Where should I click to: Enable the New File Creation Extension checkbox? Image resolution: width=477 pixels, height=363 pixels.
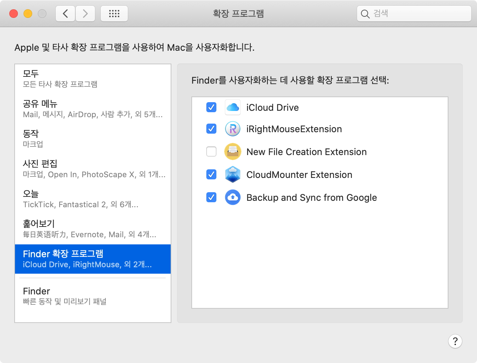click(211, 151)
